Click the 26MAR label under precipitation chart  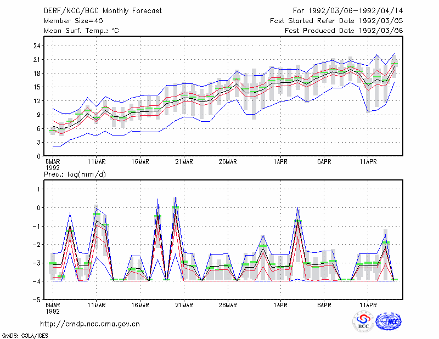228,305
